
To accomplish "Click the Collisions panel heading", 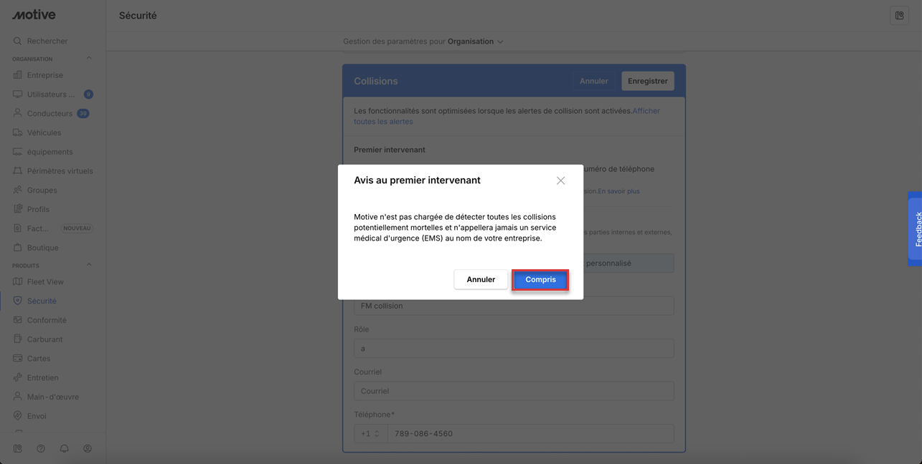I will pyautogui.click(x=376, y=81).
